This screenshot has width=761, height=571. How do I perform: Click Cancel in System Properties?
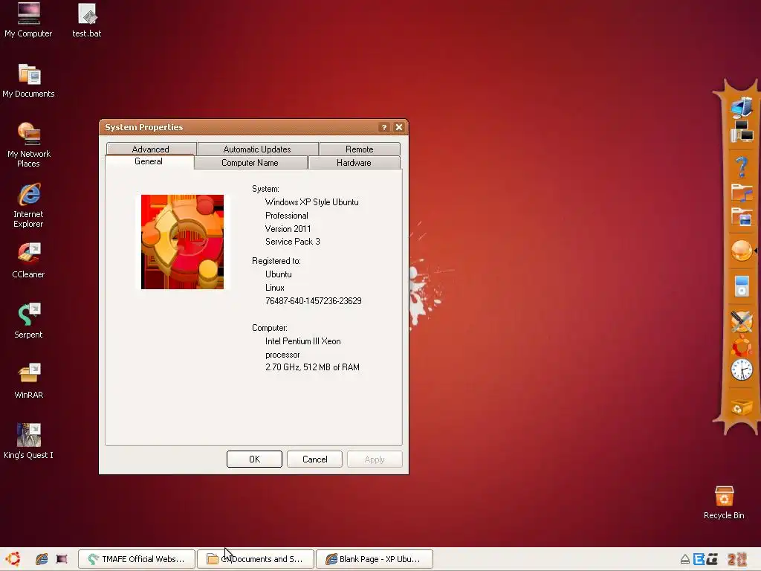pos(314,459)
